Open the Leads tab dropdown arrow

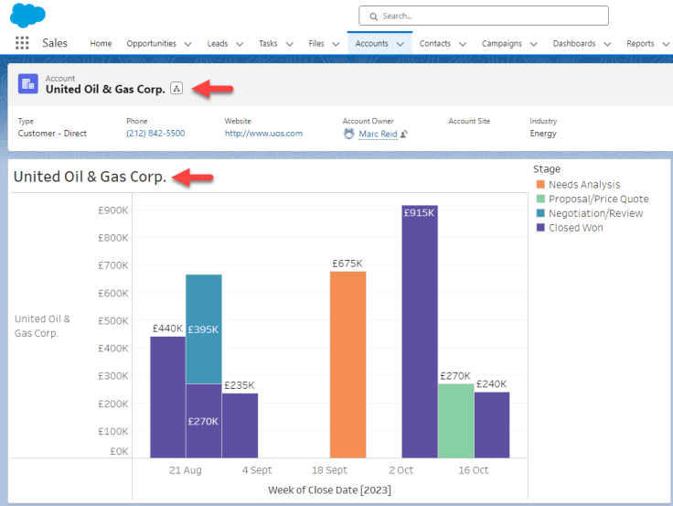pyautogui.click(x=240, y=44)
